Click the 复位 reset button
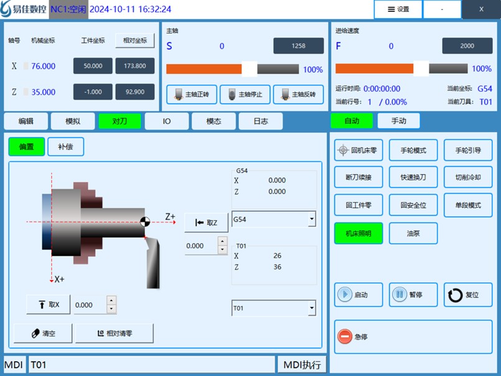 468,294
